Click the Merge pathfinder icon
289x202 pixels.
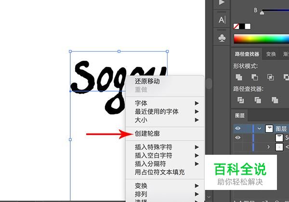tap(275, 100)
